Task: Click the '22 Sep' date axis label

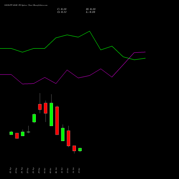Action: (10, 170)
